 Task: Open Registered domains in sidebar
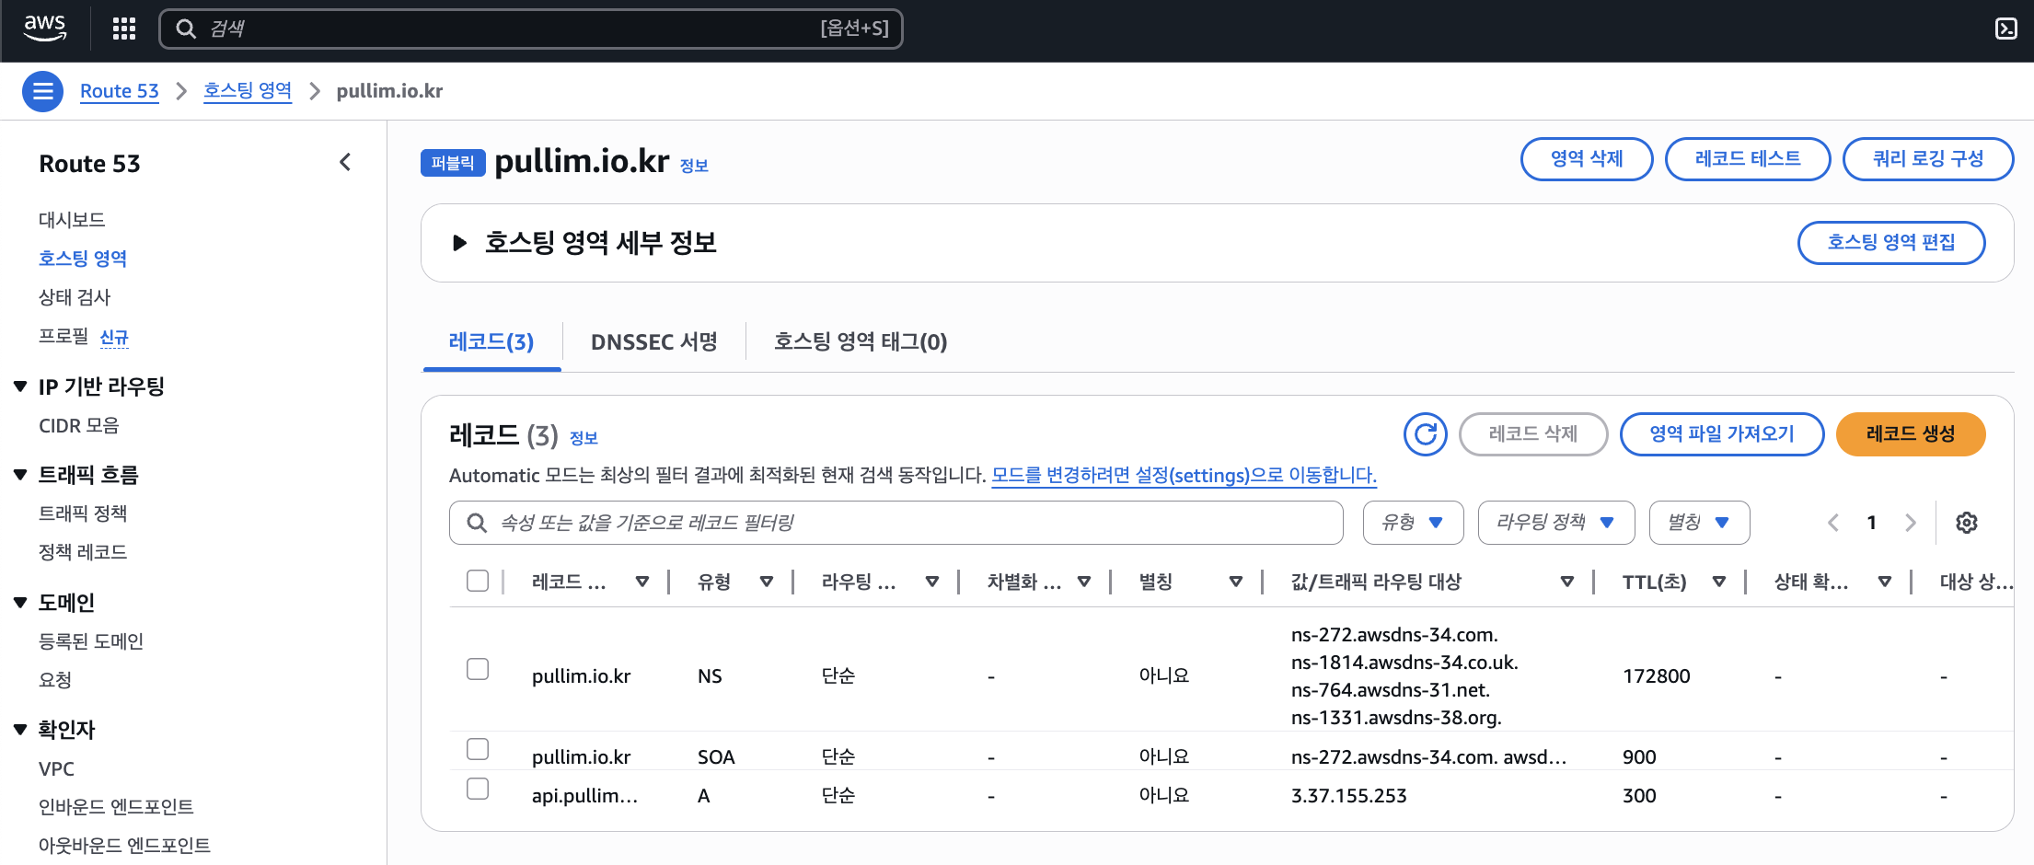[91, 641]
